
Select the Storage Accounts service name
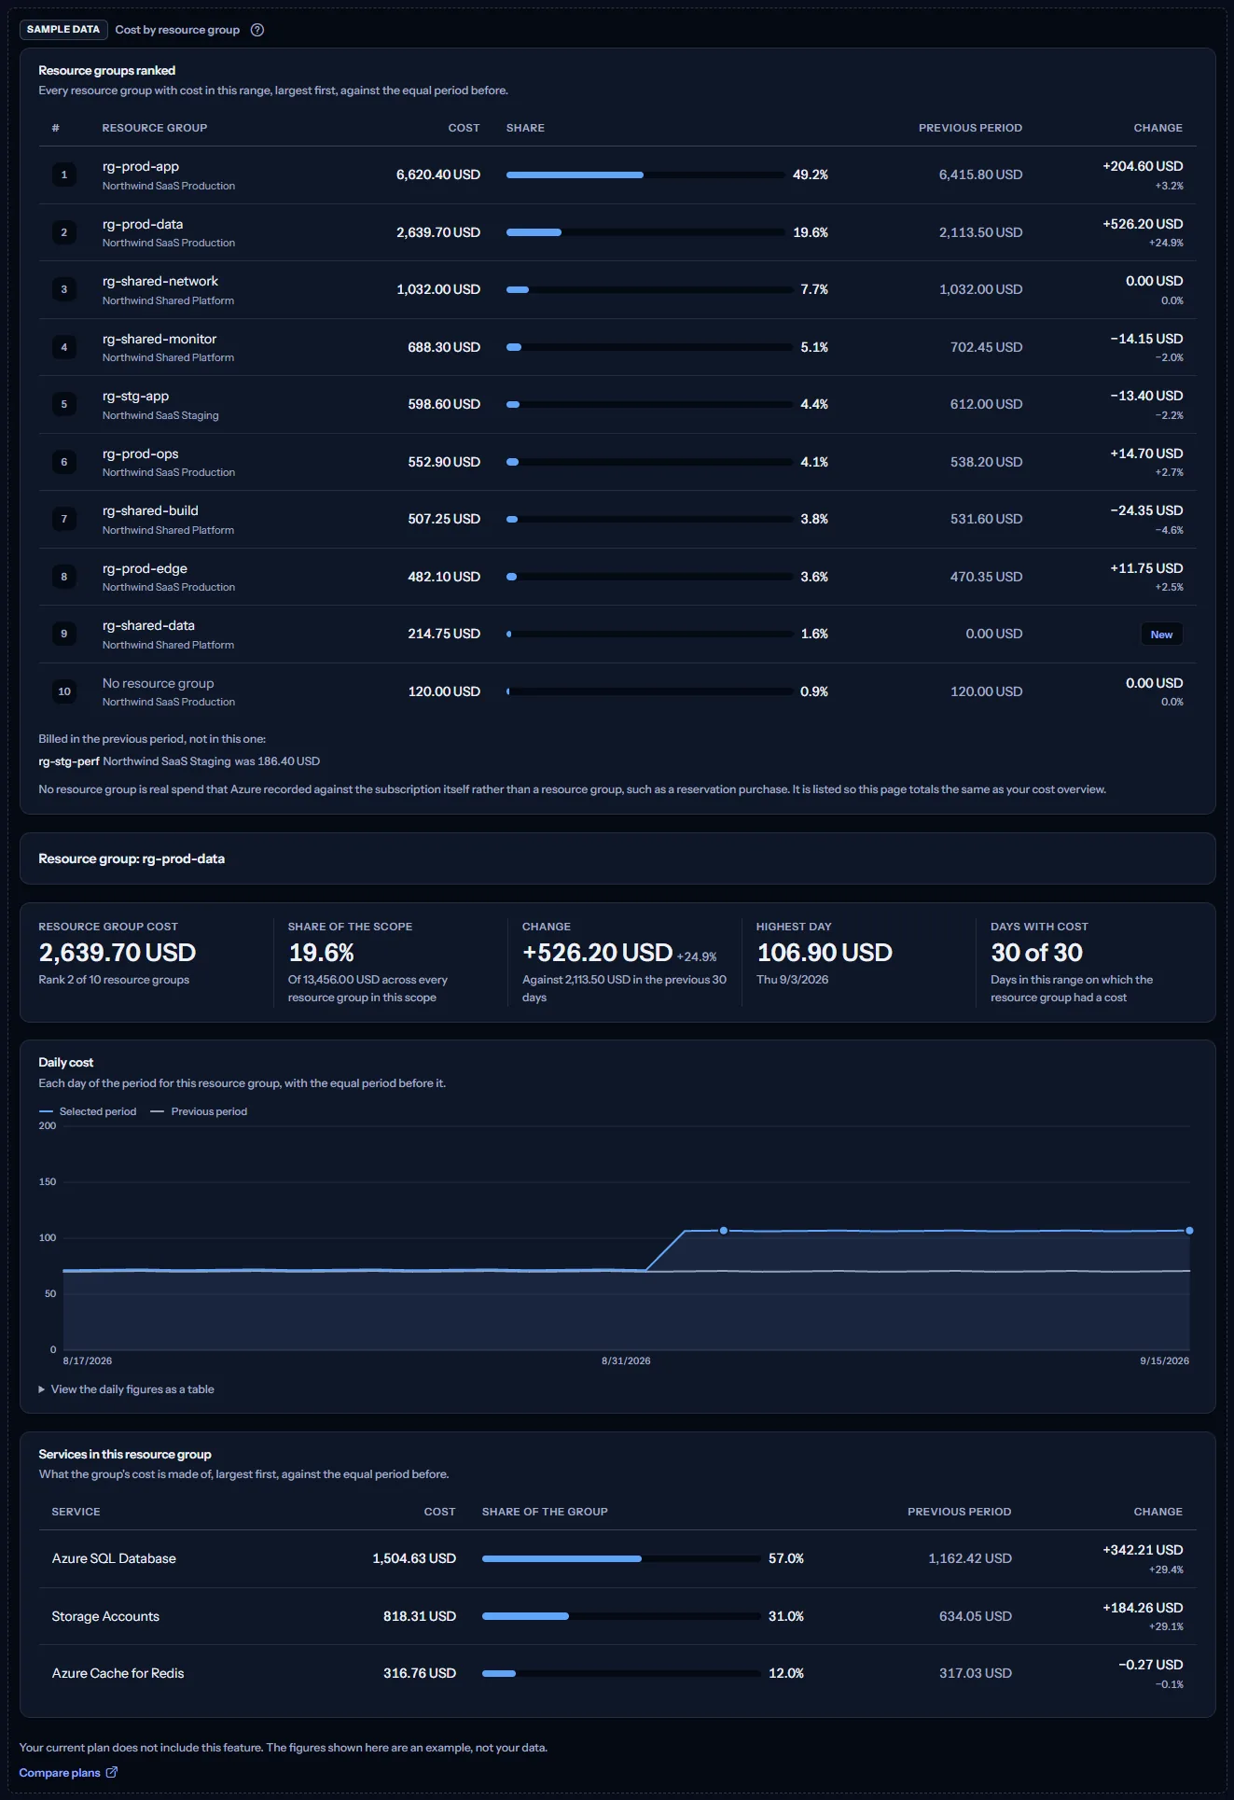pyautogui.click(x=105, y=1616)
